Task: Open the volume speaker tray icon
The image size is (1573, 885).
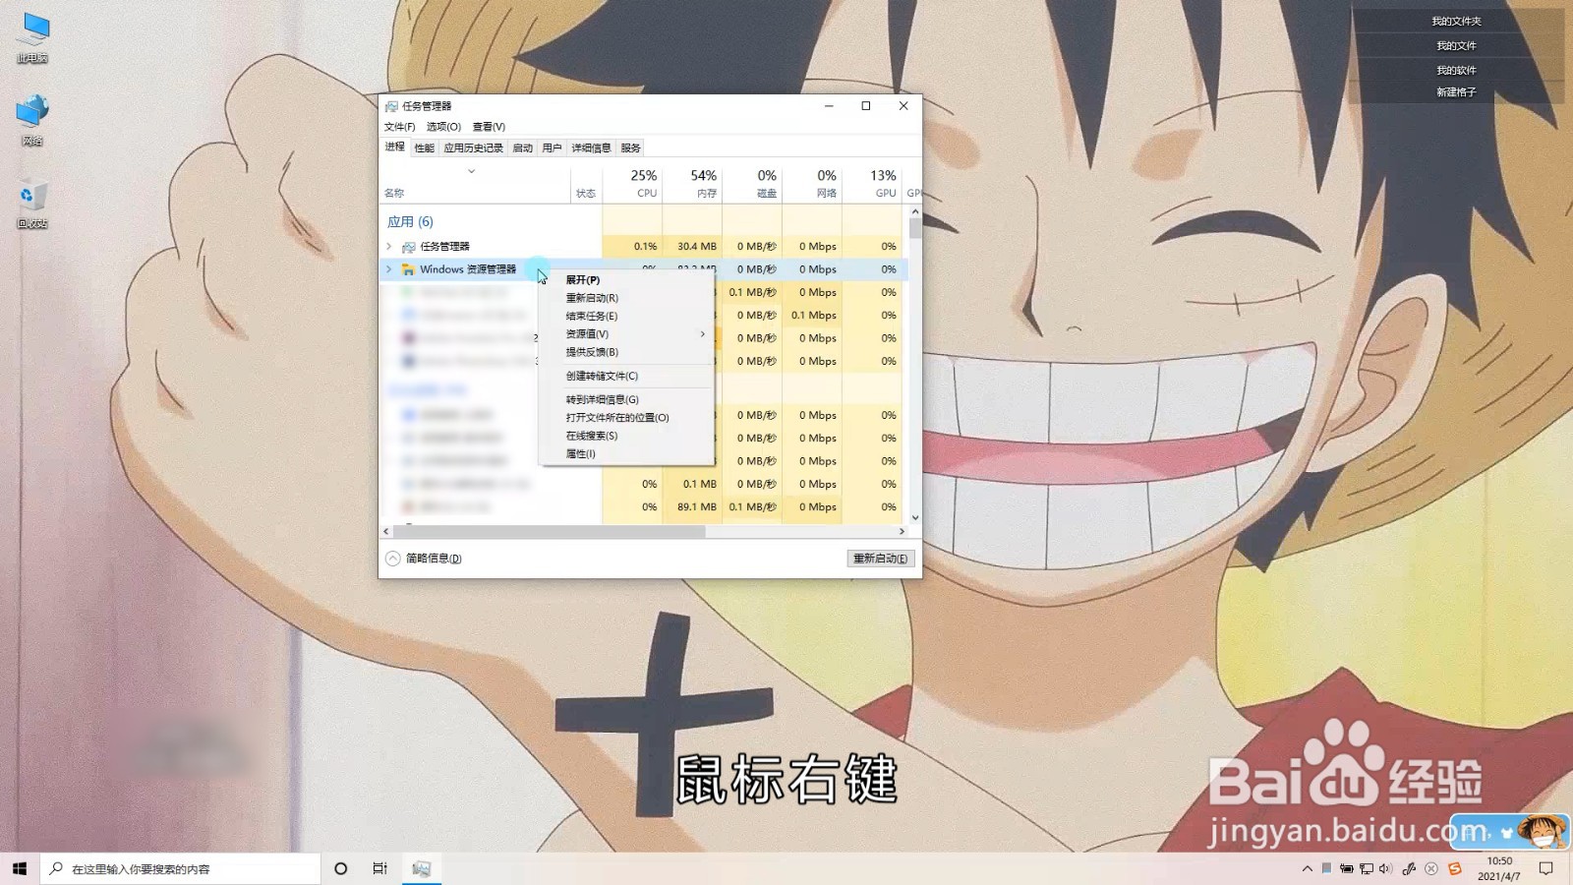Action: click(x=1385, y=868)
